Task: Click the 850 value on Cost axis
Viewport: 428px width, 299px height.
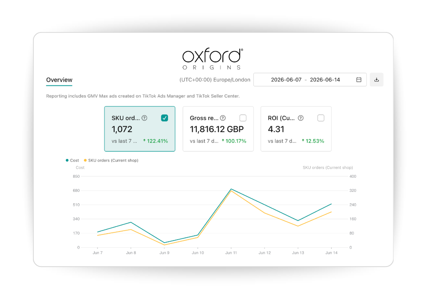Action: [x=76, y=176]
